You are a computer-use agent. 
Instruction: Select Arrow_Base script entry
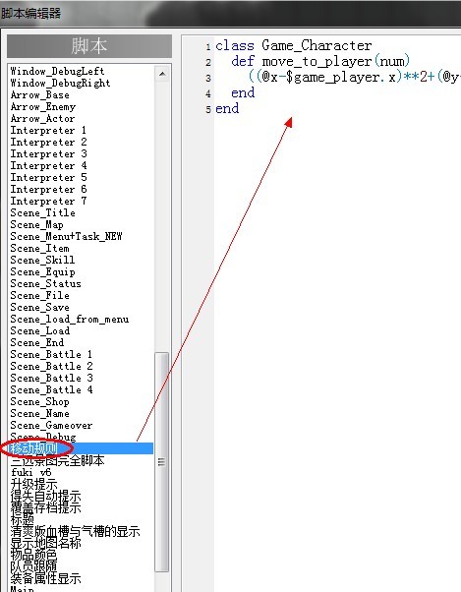40,94
